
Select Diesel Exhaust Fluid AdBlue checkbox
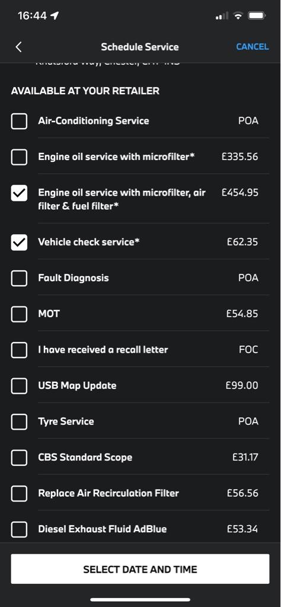pyautogui.click(x=19, y=529)
